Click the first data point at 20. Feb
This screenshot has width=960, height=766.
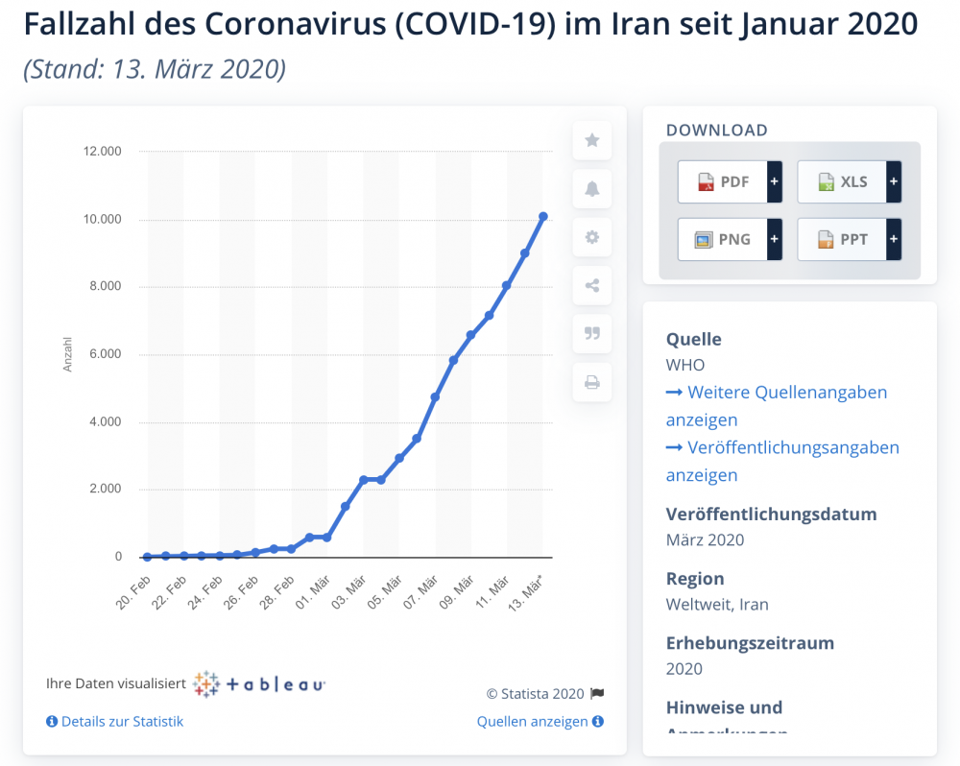(x=147, y=557)
